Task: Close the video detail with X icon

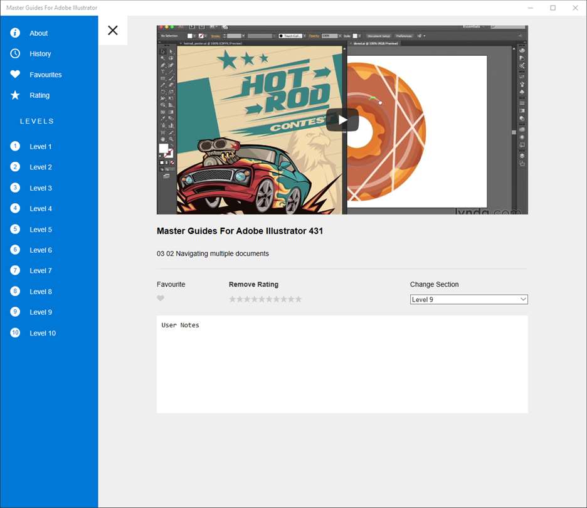Action: [x=113, y=30]
